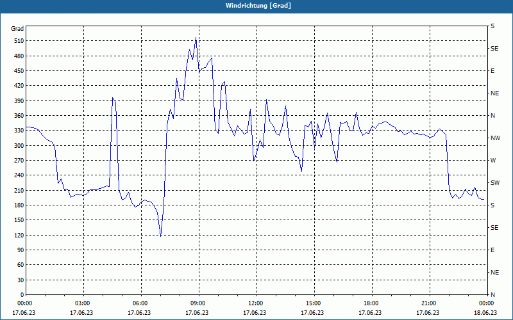Pick the 150 degree axis label
The image size is (513, 320).
coord(19,220)
